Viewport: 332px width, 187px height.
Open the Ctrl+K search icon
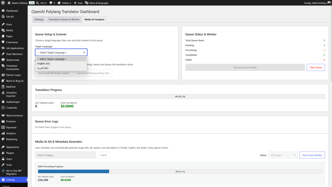pyautogui.click(x=38, y=3)
